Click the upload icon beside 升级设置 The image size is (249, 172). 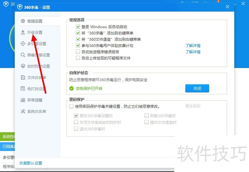tap(23, 32)
